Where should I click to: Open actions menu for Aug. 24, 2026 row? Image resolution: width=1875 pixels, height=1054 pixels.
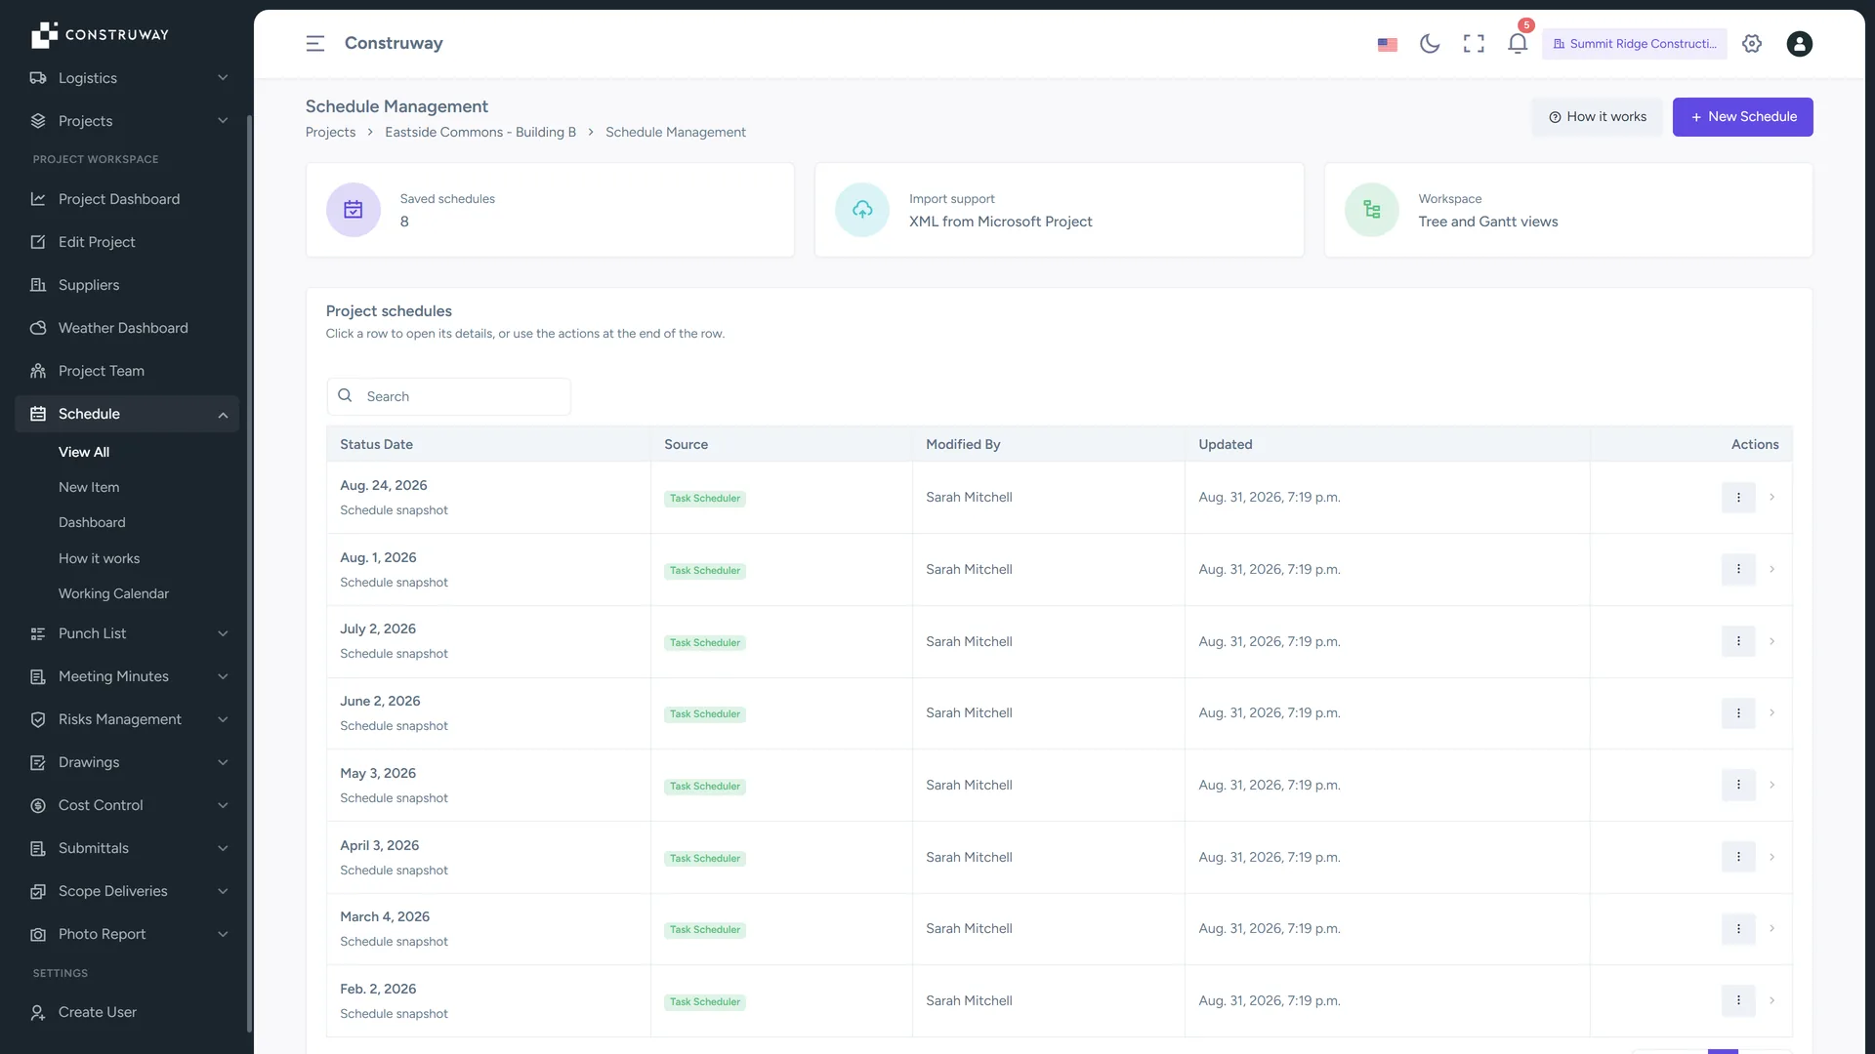point(1738,498)
